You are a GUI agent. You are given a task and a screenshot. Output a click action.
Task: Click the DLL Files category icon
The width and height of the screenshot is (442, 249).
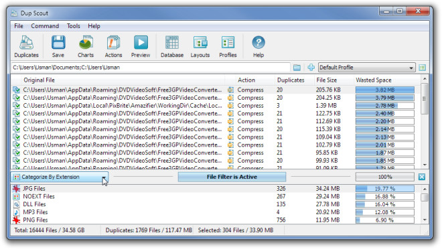[16, 204]
